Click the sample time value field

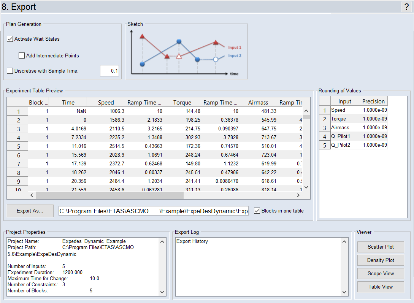[x=109, y=71]
